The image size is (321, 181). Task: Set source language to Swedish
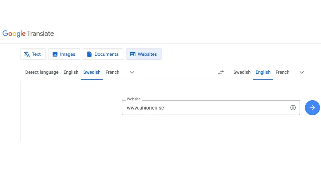92,72
